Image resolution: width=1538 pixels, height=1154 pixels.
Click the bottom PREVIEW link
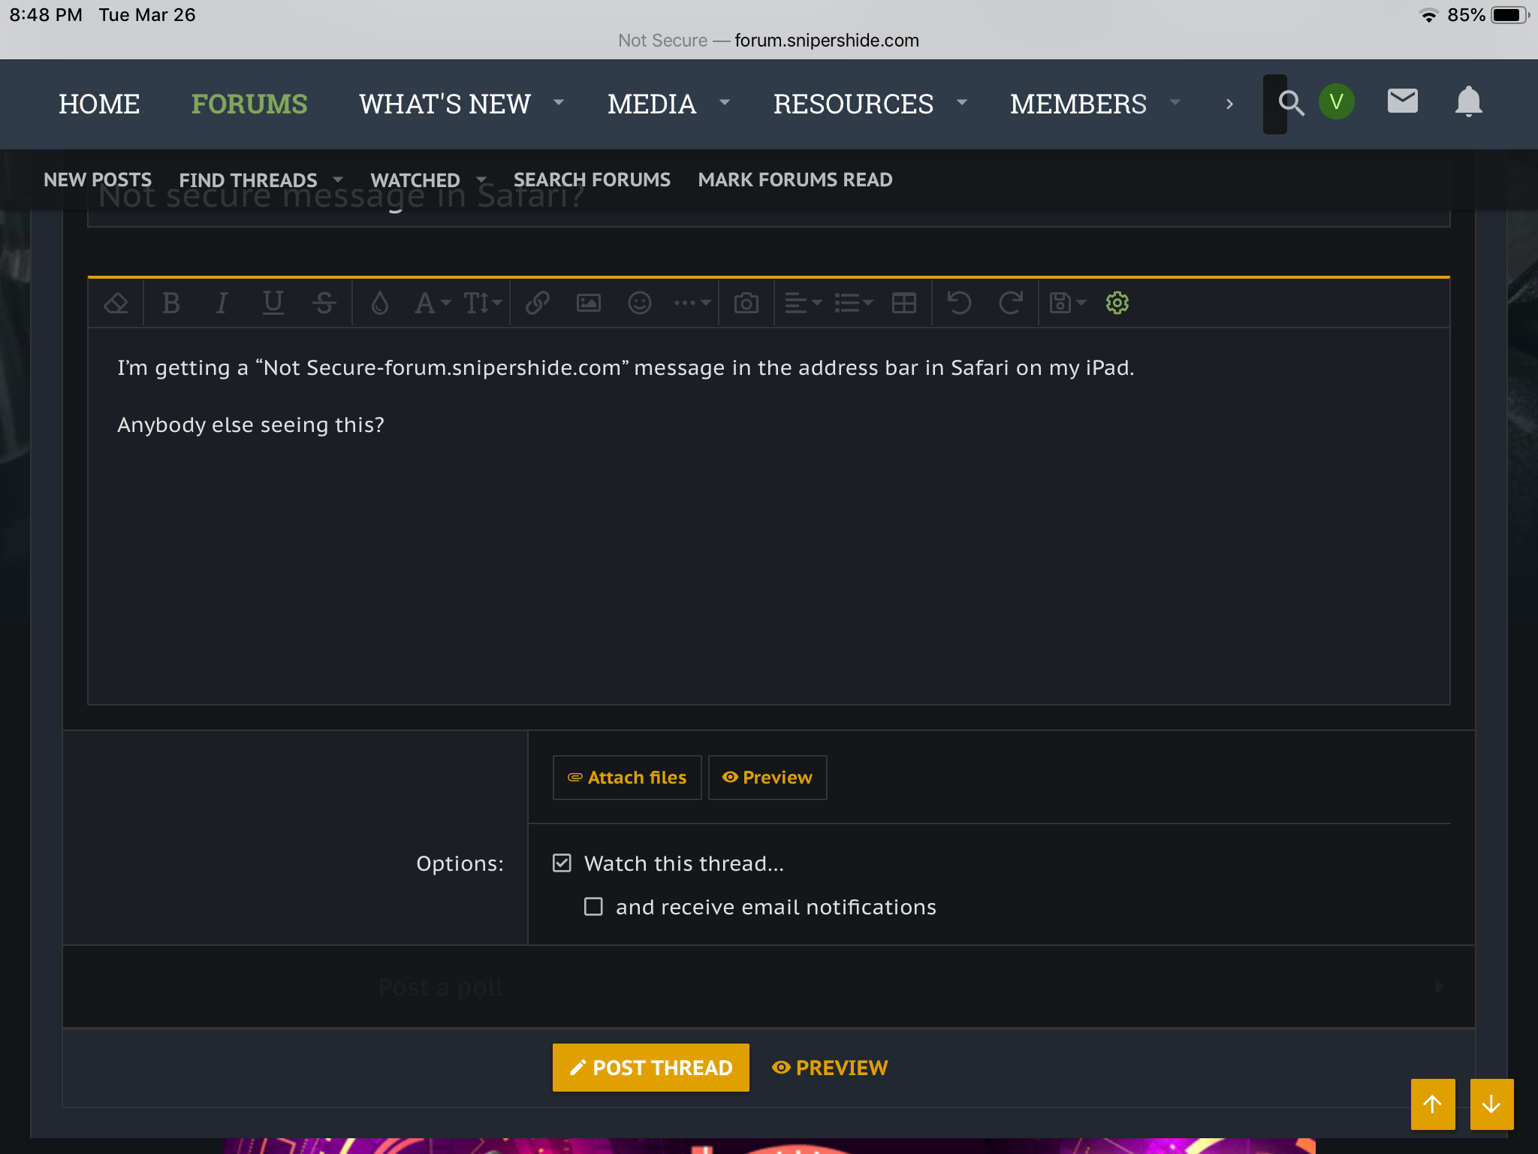coord(830,1068)
